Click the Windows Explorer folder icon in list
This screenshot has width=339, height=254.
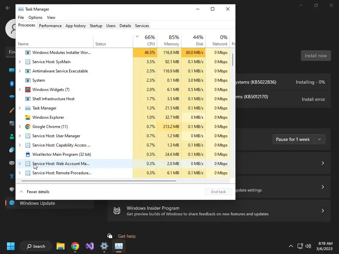point(28,117)
